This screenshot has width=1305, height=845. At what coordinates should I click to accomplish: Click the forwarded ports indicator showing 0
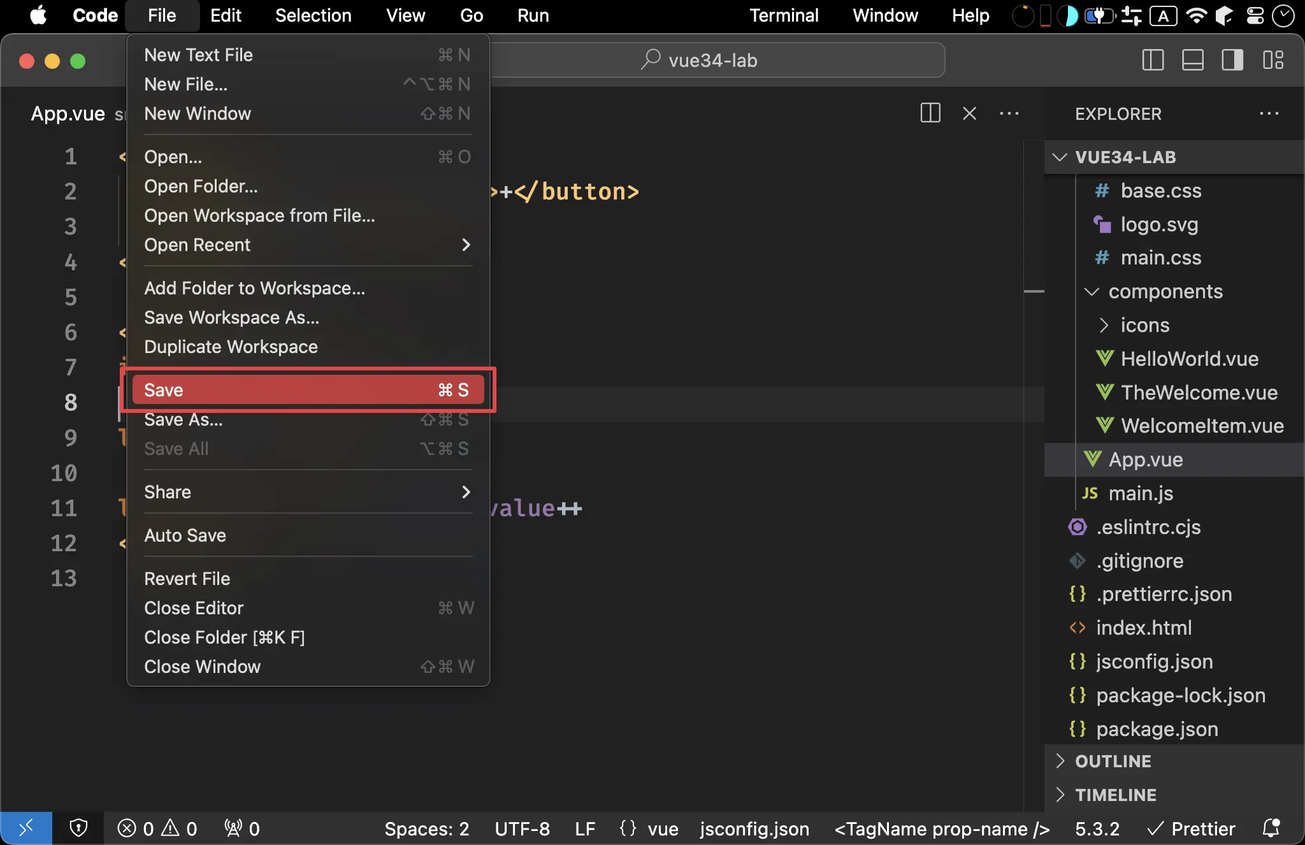242,828
